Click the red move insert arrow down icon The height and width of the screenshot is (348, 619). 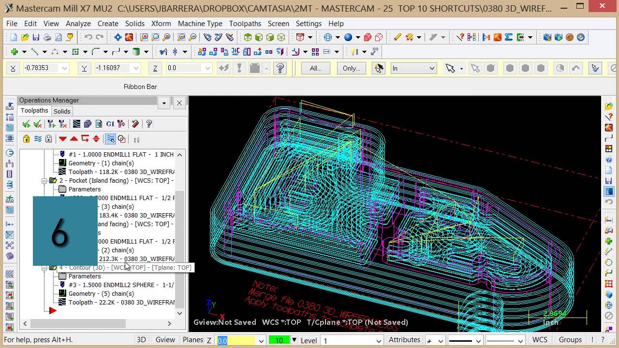coord(63,139)
